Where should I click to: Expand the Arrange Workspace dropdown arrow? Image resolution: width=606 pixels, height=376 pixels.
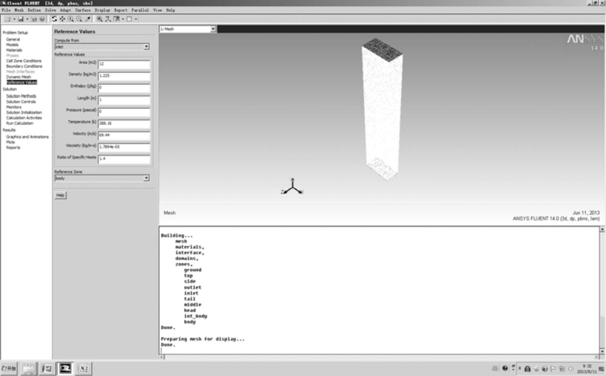(123, 19)
